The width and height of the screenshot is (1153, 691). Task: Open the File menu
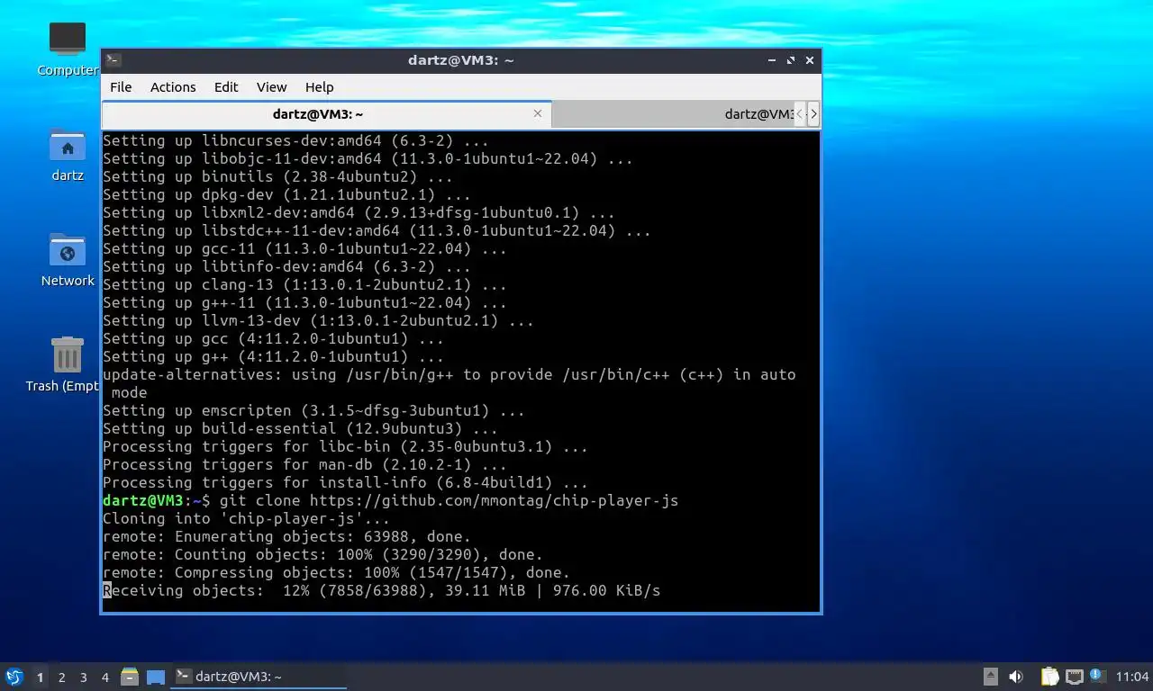pyautogui.click(x=121, y=87)
